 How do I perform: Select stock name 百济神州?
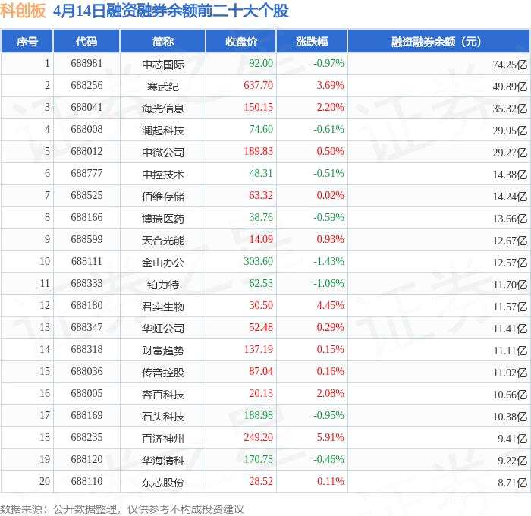click(x=163, y=439)
